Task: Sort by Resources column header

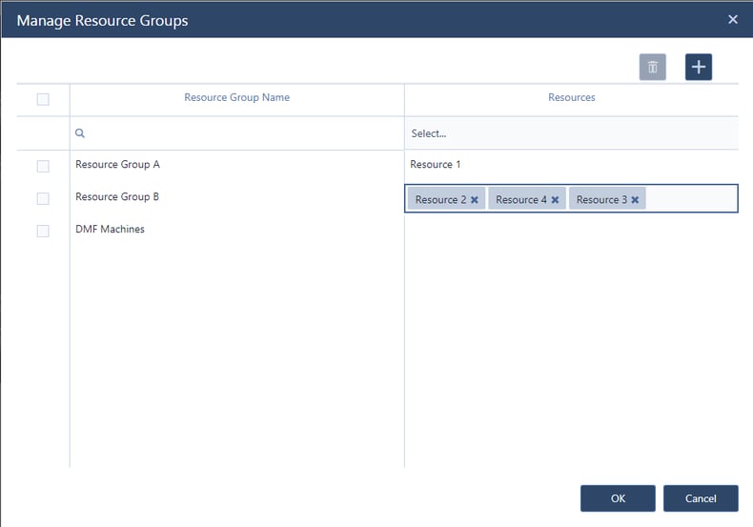Action: [572, 97]
